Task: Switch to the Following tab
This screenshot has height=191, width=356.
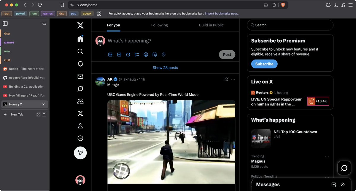Action: pos(160,25)
